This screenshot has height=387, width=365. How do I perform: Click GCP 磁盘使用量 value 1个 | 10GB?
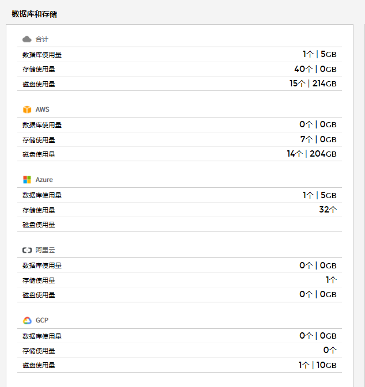coord(317,365)
